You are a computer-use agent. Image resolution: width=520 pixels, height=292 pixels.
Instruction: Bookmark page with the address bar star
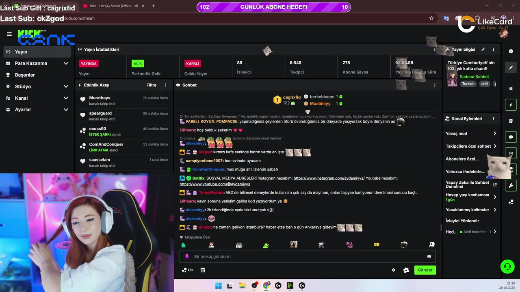[431, 18]
